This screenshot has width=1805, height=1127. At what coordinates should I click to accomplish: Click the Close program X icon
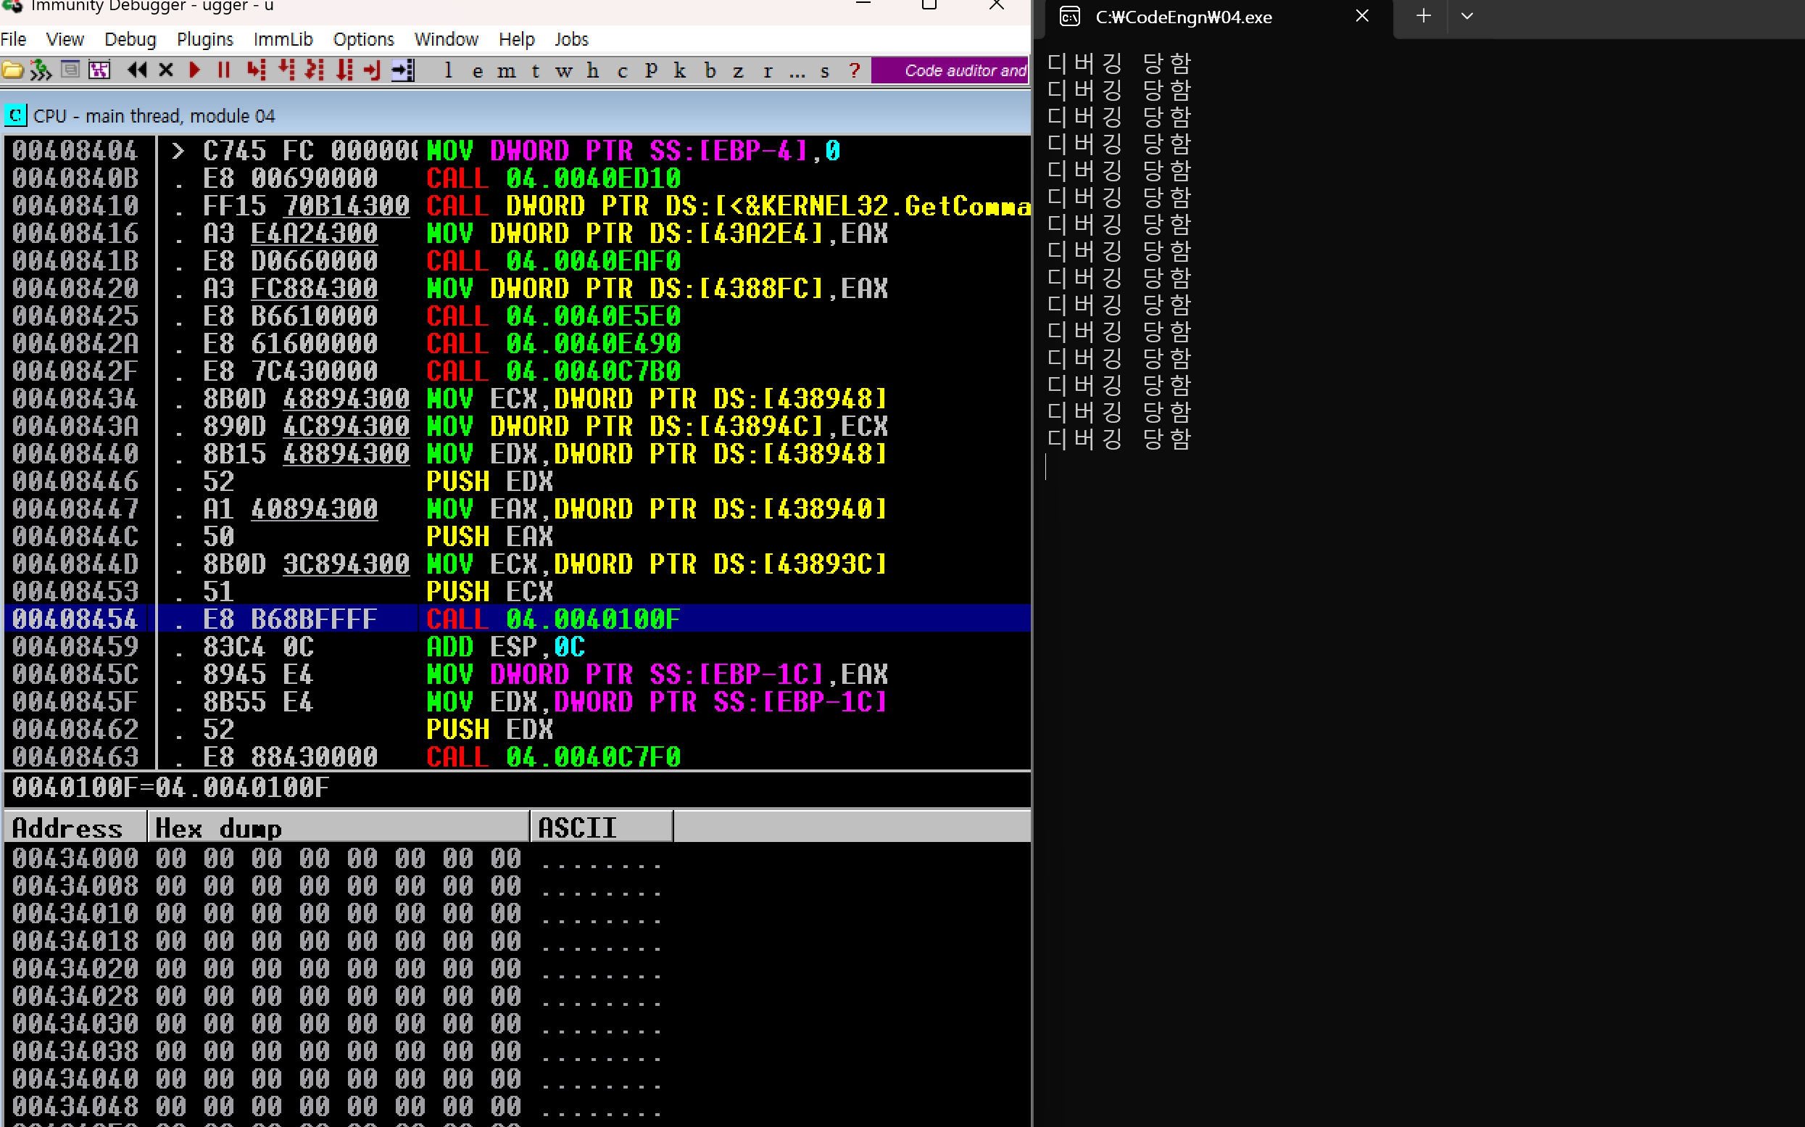[165, 70]
